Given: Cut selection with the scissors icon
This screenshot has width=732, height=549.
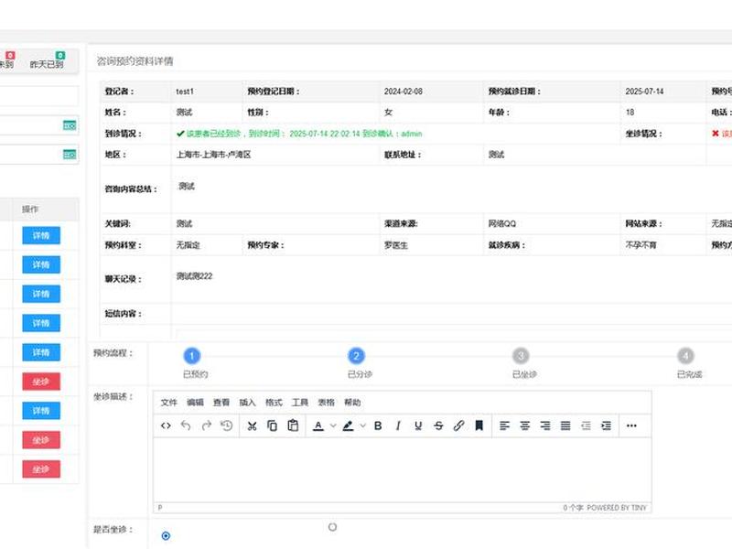Looking at the screenshot, I should 253,425.
